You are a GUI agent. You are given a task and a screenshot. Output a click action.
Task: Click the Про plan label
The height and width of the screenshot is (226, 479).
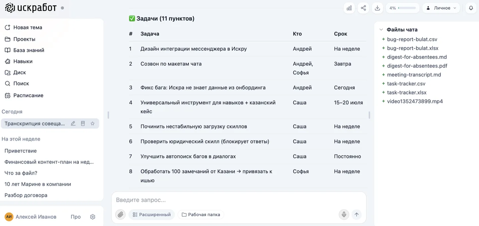click(x=76, y=217)
